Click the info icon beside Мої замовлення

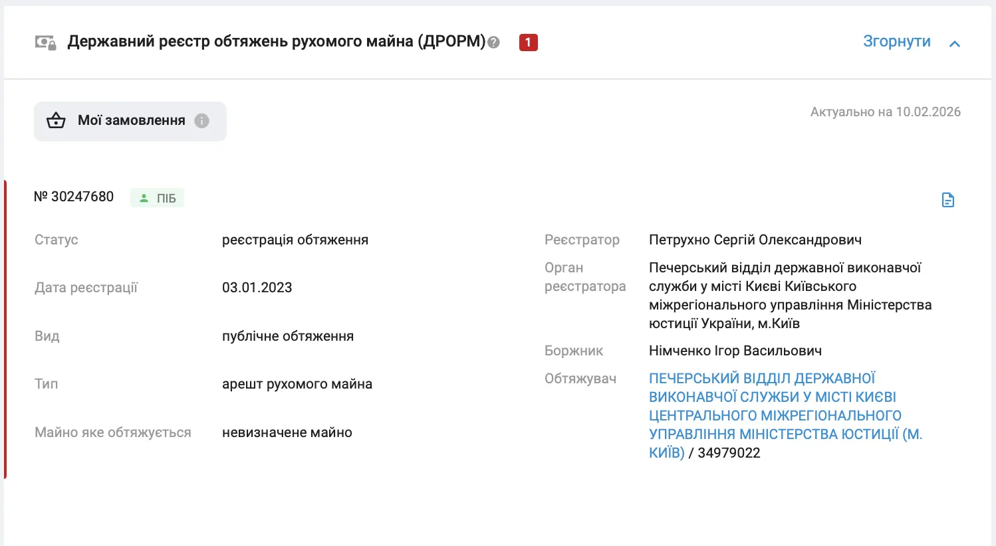pyautogui.click(x=201, y=121)
